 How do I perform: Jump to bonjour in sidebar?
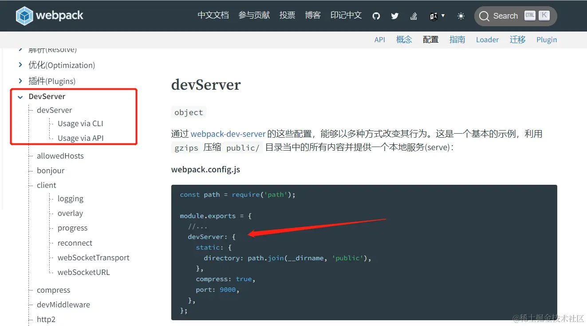point(51,171)
